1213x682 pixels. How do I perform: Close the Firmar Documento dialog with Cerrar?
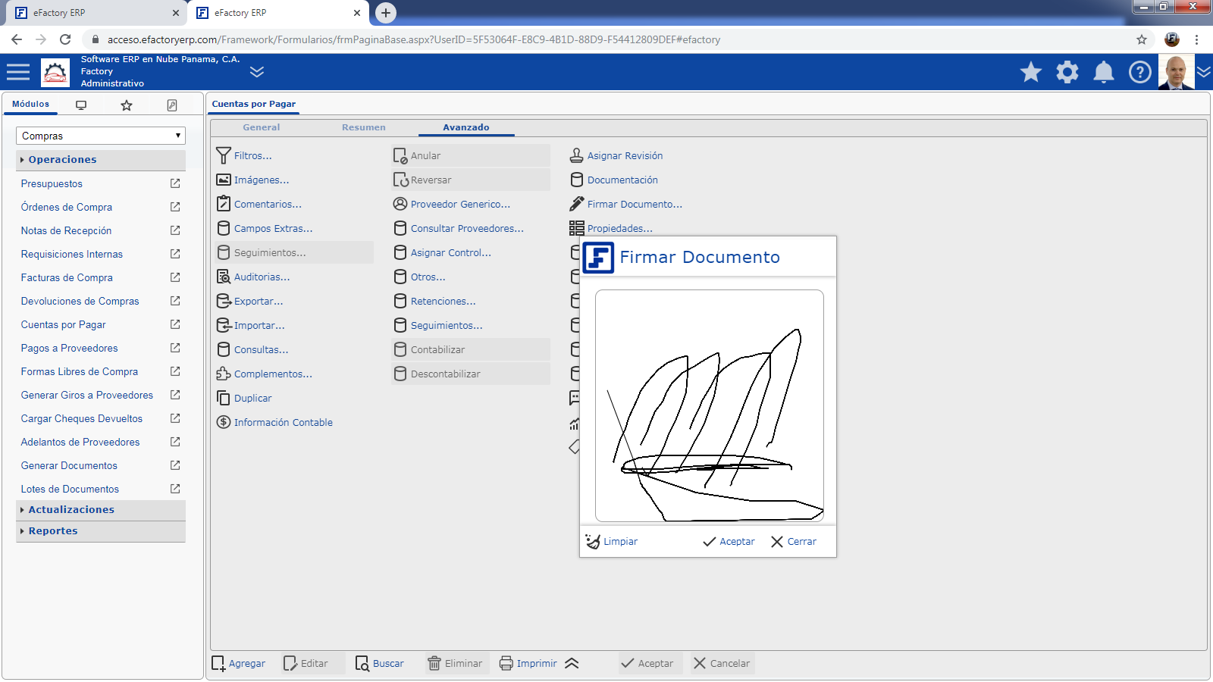pyautogui.click(x=794, y=541)
